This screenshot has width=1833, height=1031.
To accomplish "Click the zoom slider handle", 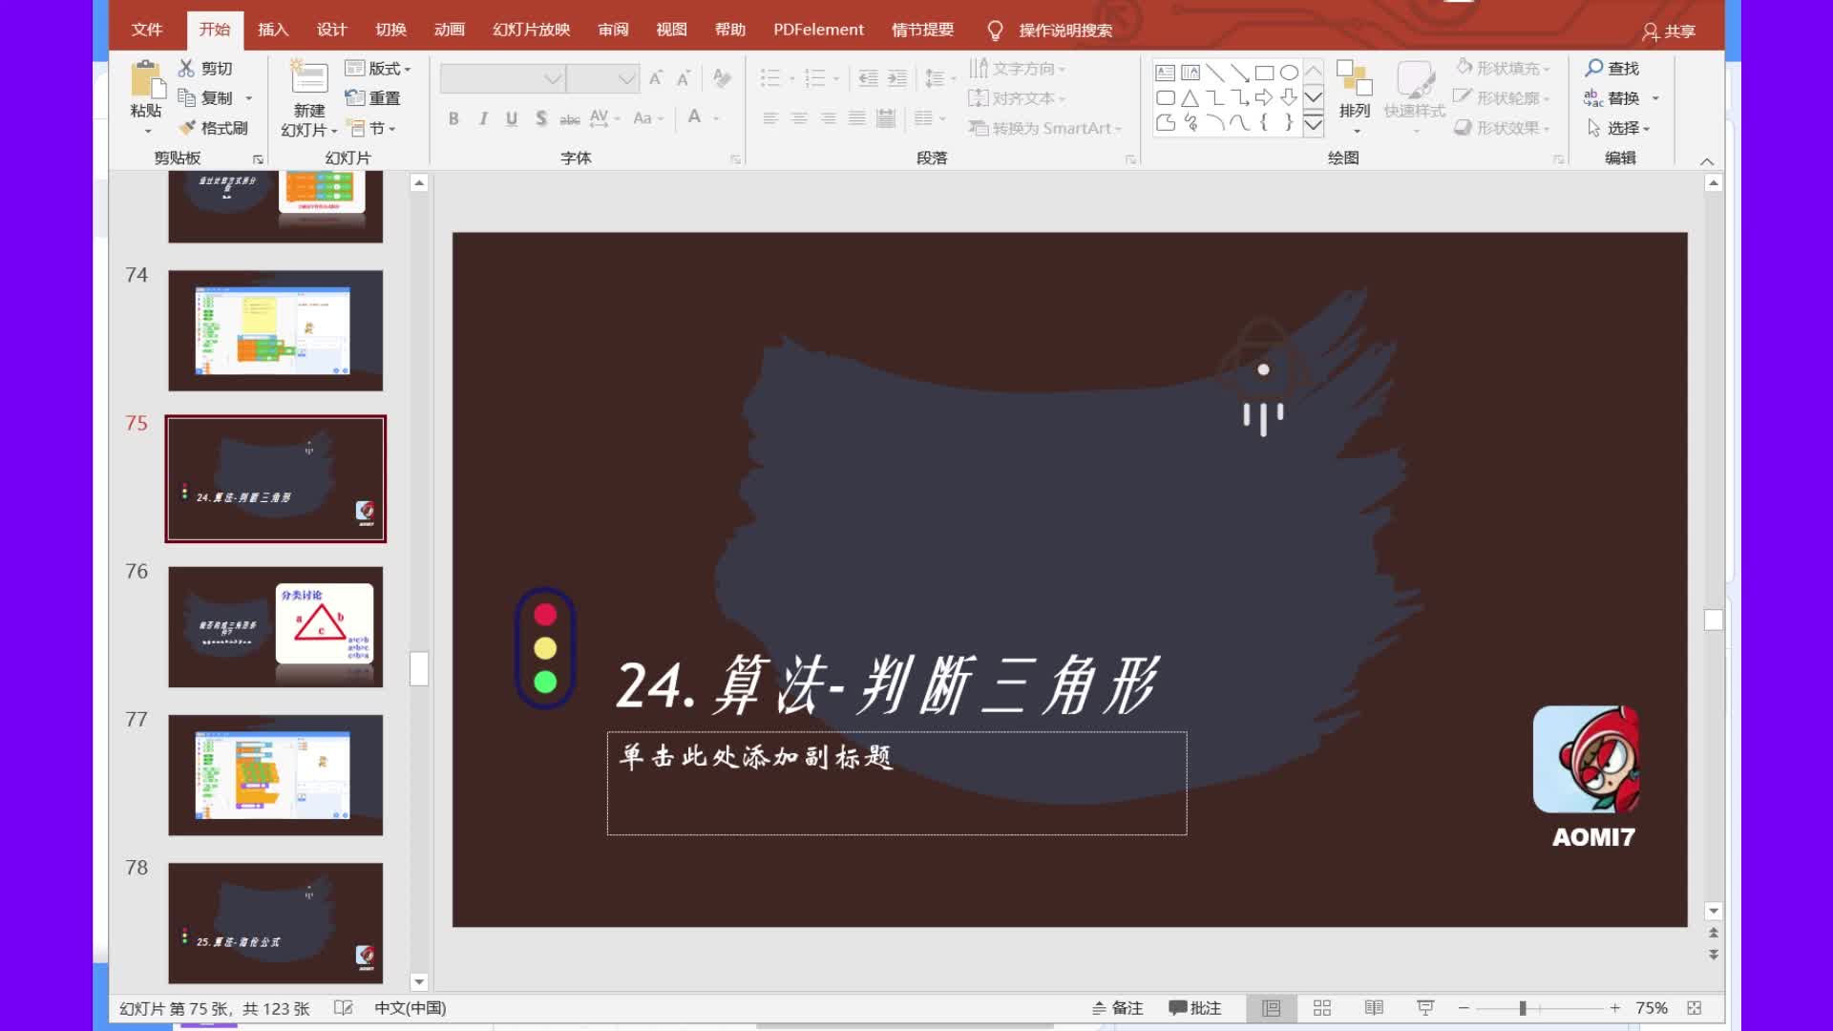I will (1523, 1008).
